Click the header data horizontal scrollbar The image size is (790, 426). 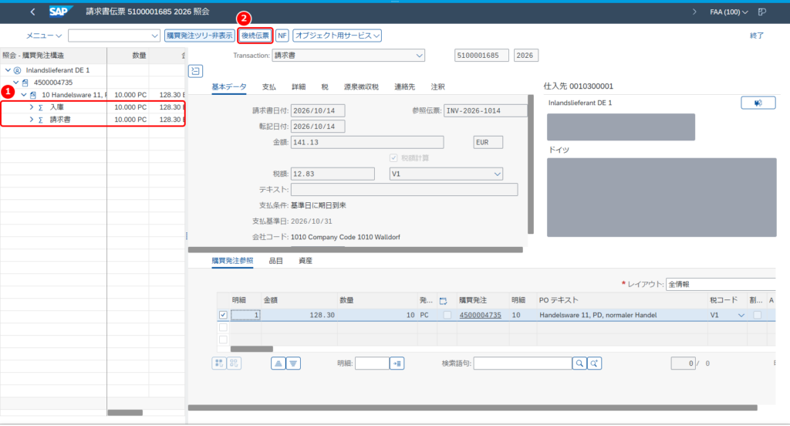(x=355, y=249)
